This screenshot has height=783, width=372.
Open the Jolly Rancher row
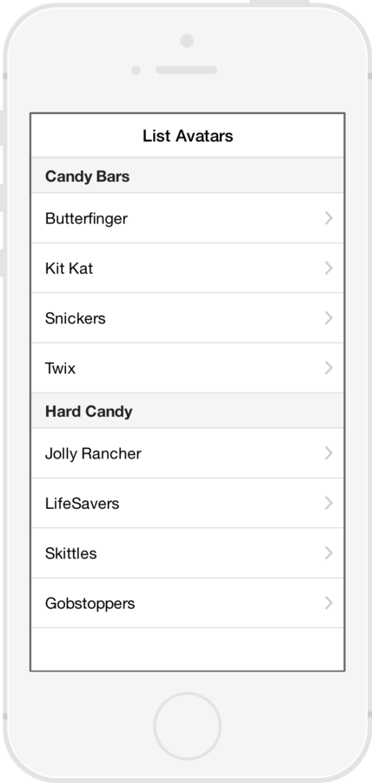(x=188, y=453)
